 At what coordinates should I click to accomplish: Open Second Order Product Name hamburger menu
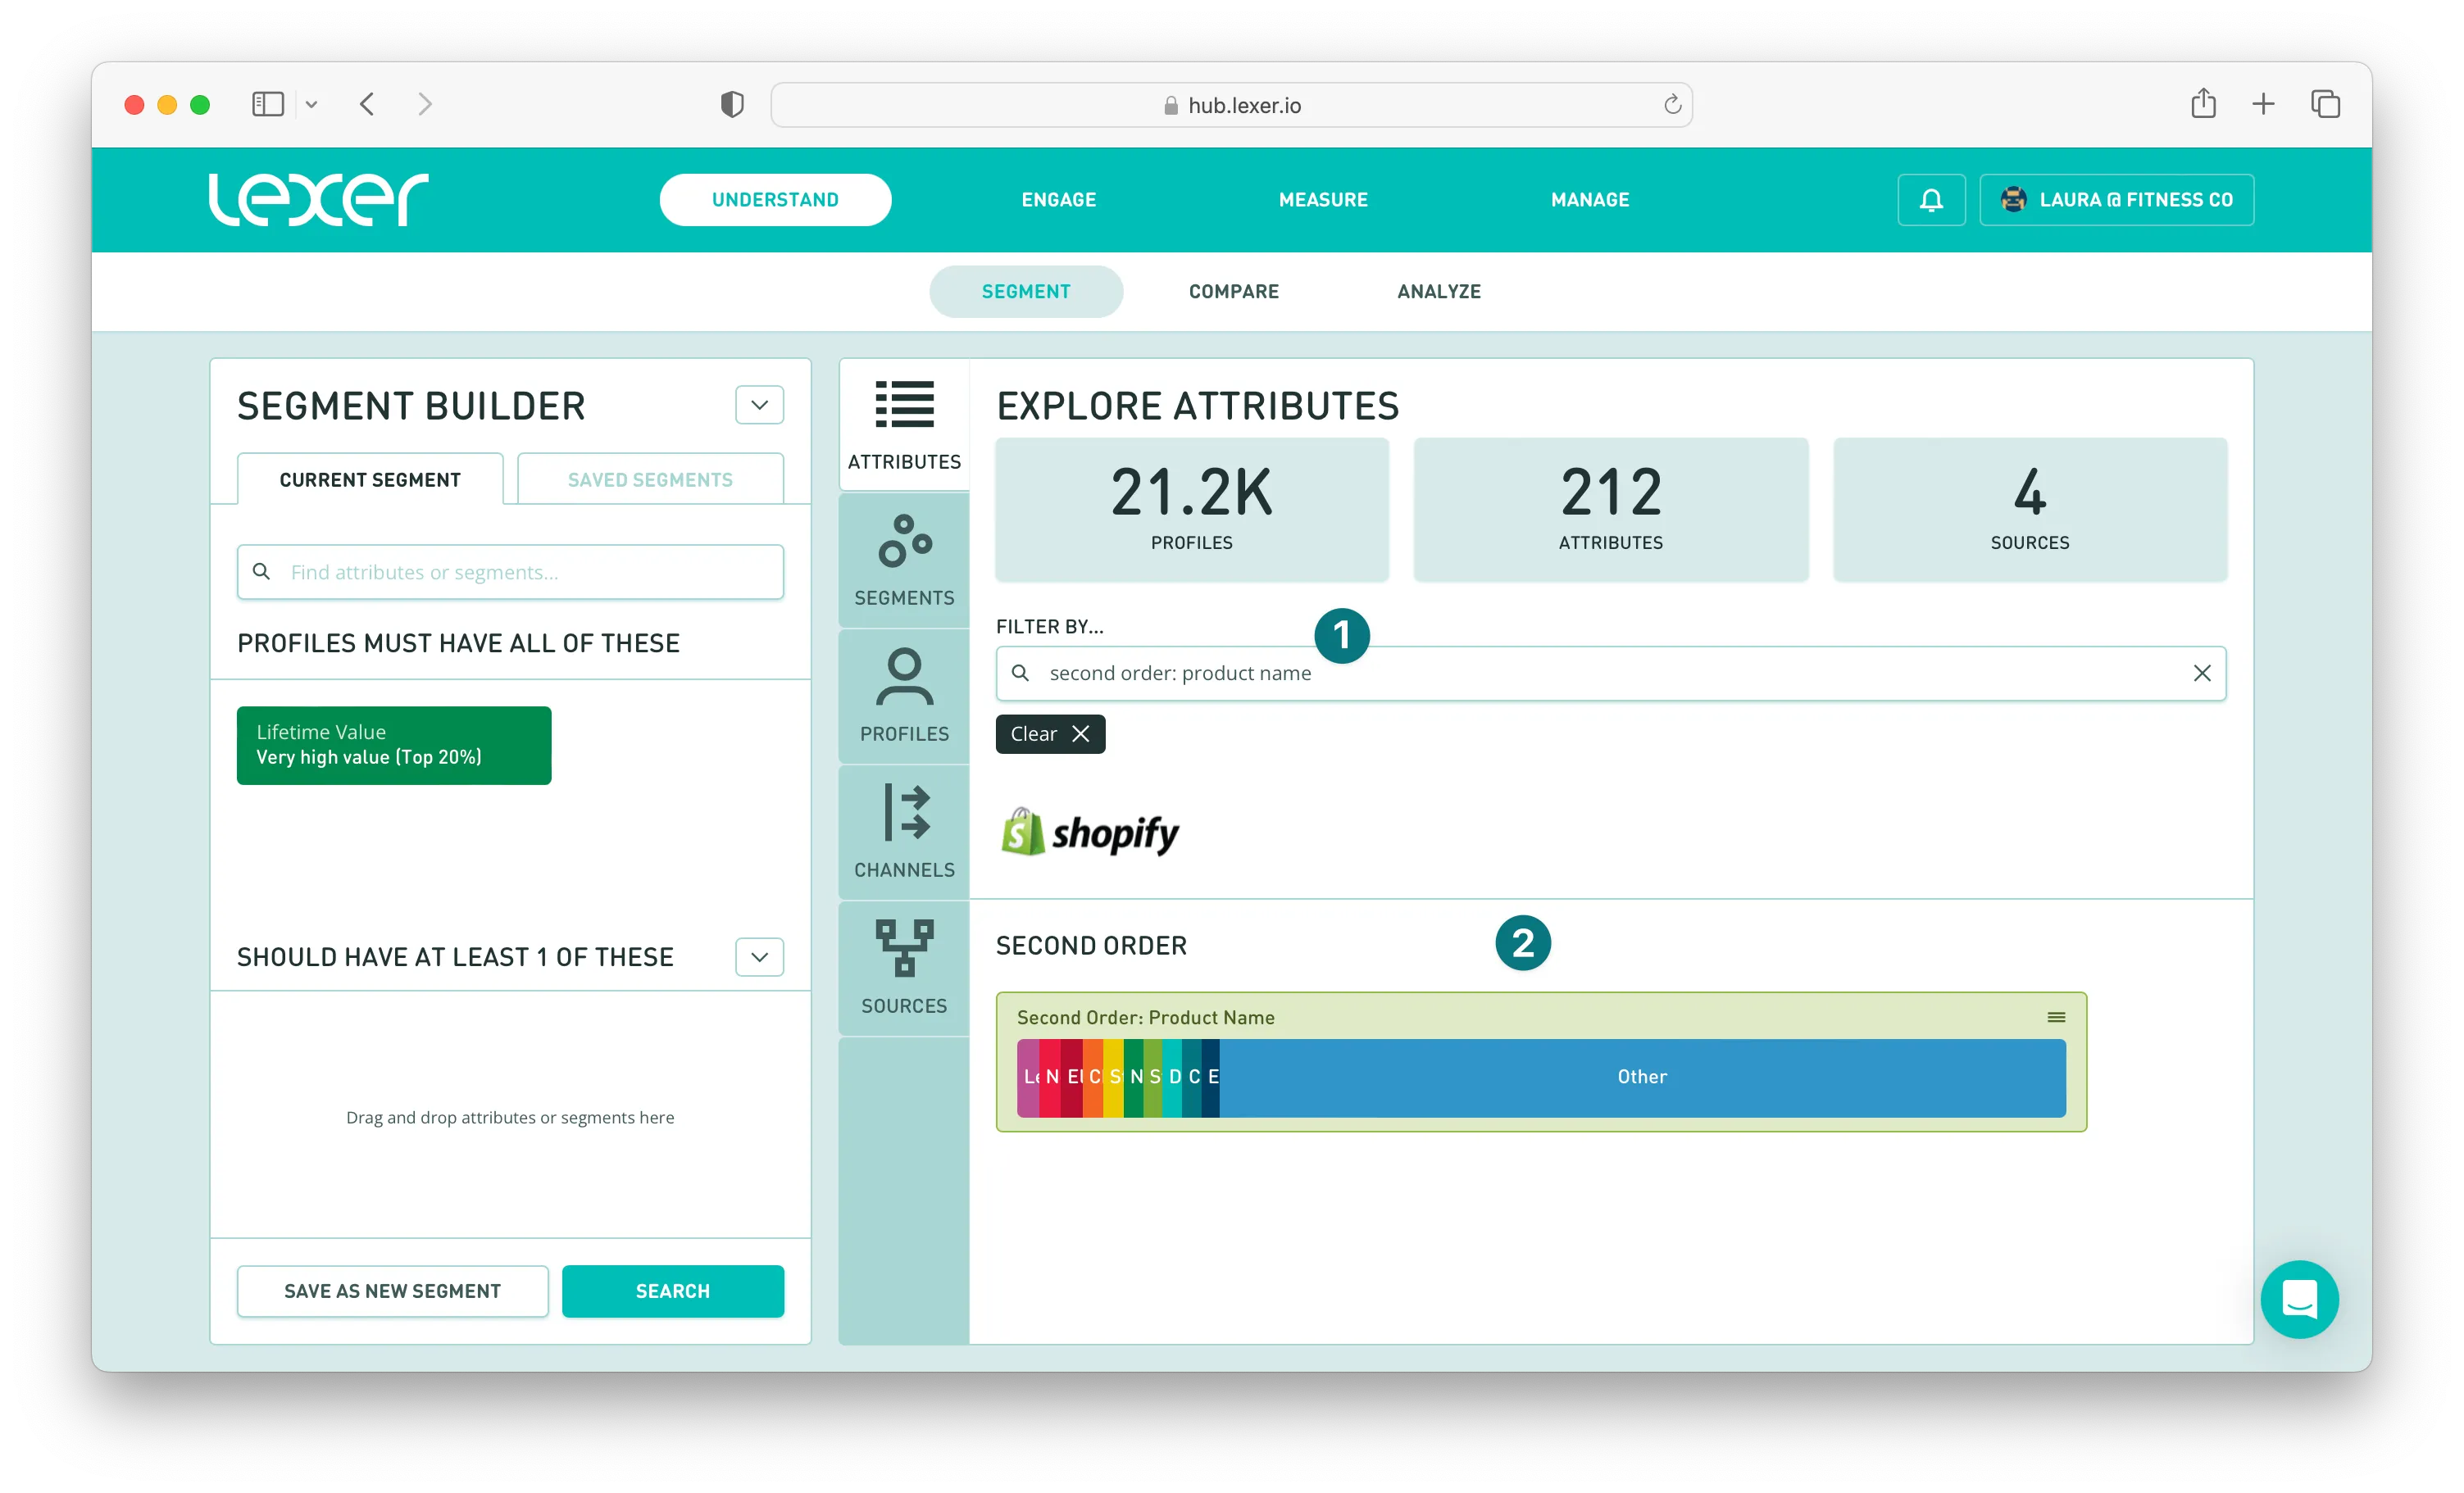click(x=2056, y=1017)
